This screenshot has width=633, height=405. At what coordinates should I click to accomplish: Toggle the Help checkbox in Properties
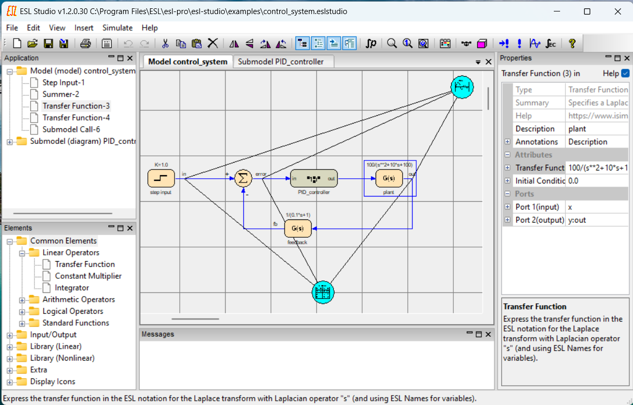pyautogui.click(x=625, y=73)
